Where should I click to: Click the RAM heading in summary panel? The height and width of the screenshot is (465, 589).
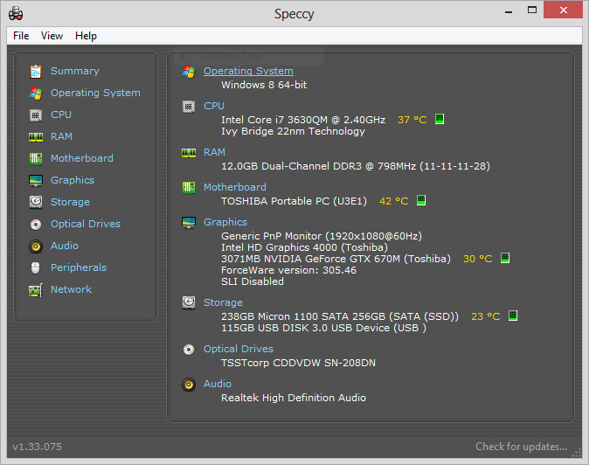coord(214,152)
